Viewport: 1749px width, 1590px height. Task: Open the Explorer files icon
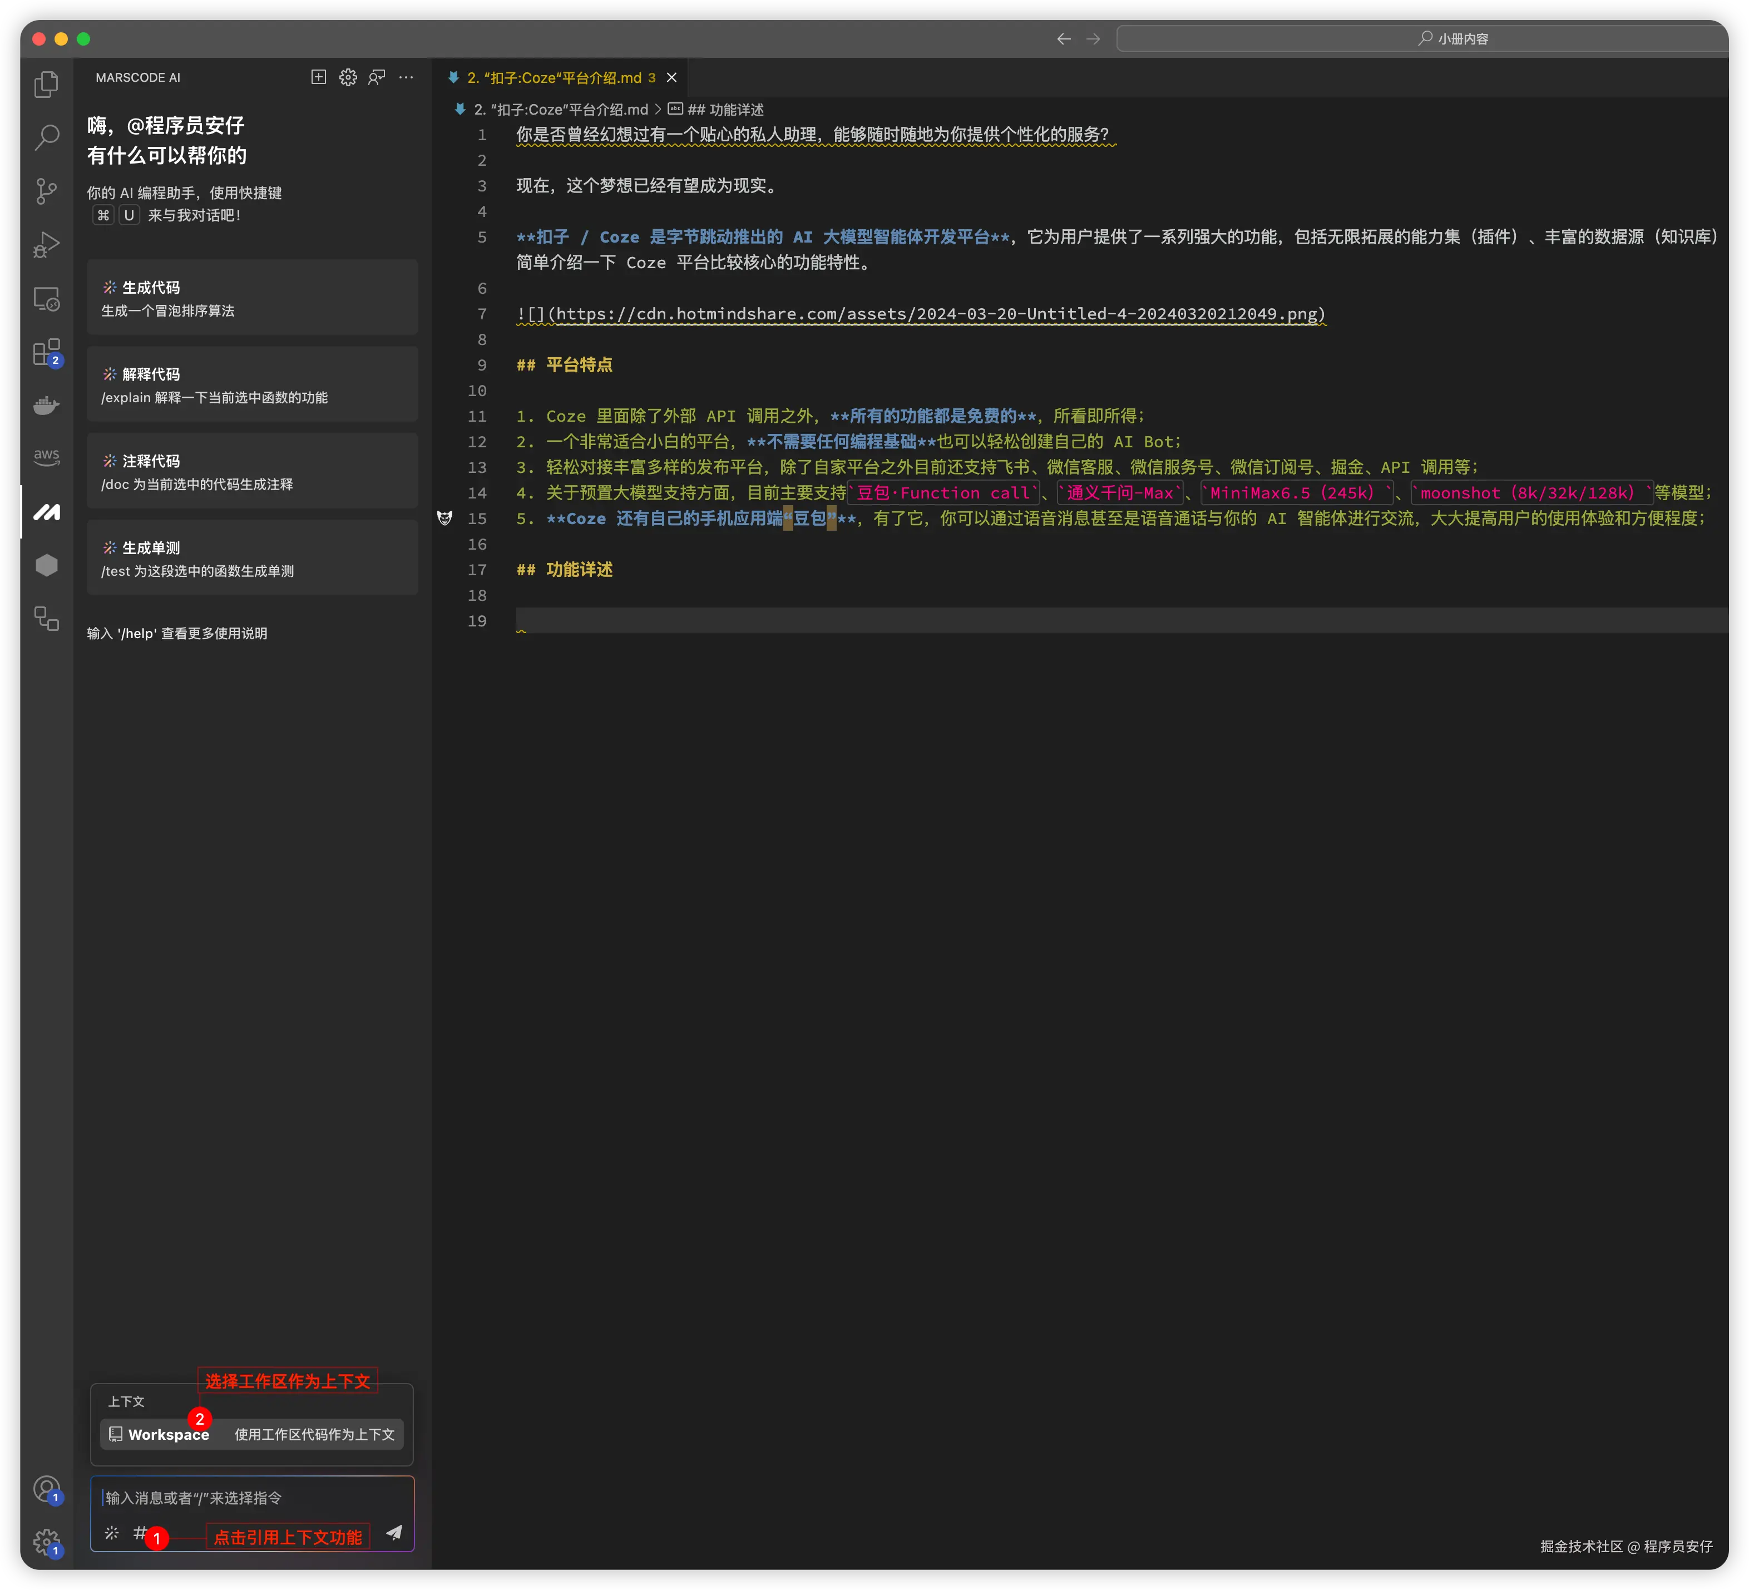[x=47, y=84]
